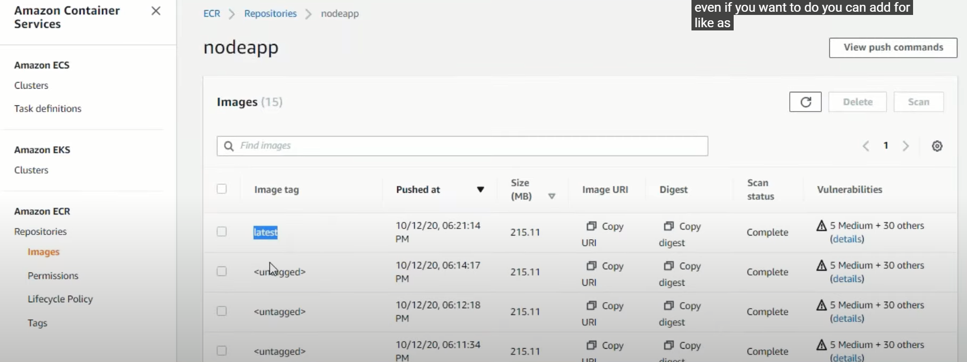This screenshot has height=362, width=967.
Task: Open Lifecycle Policy in sidebar
Action: pos(60,299)
